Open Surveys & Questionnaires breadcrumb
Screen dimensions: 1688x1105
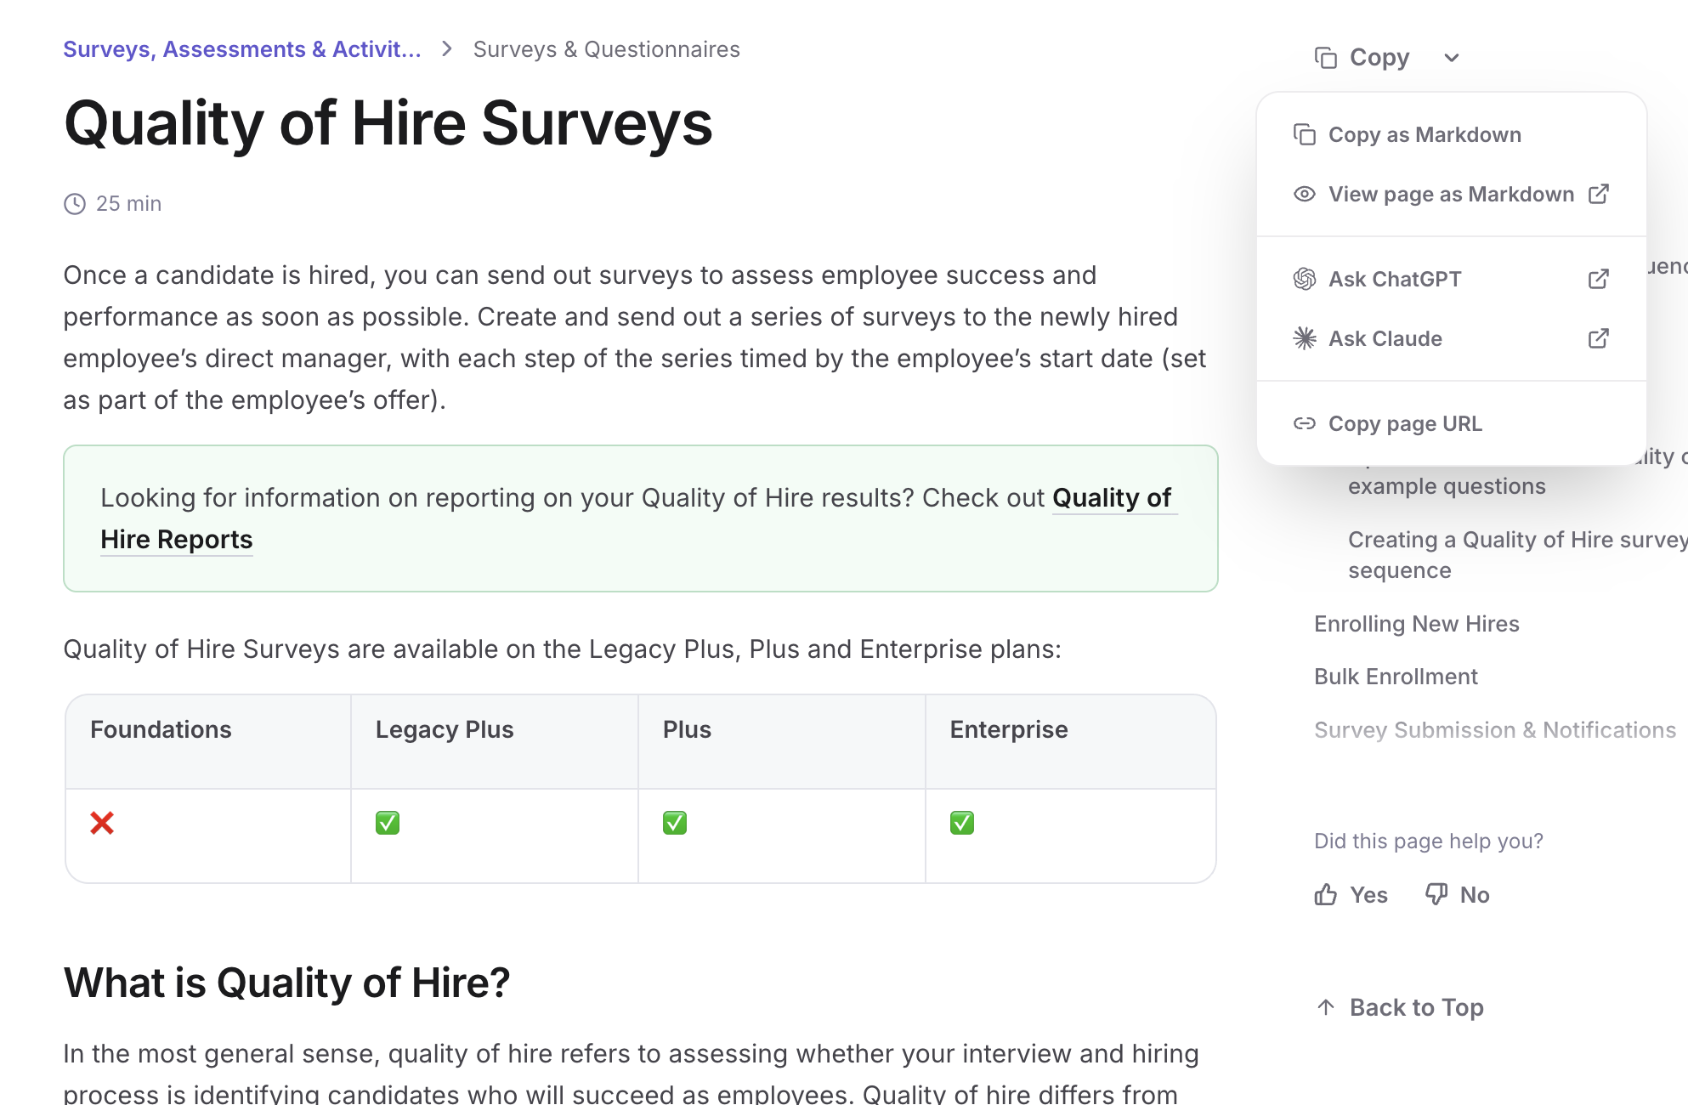[606, 49]
